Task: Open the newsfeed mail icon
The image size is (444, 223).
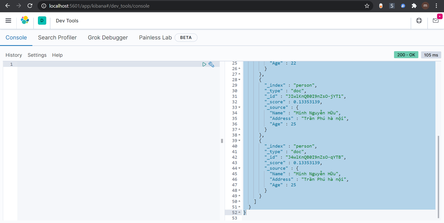Action: [x=435, y=21]
